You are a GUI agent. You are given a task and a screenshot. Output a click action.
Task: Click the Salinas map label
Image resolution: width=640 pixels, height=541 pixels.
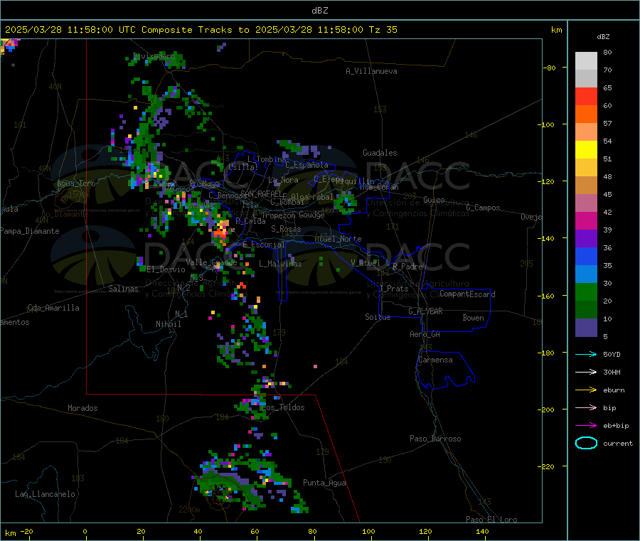[123, 289]
